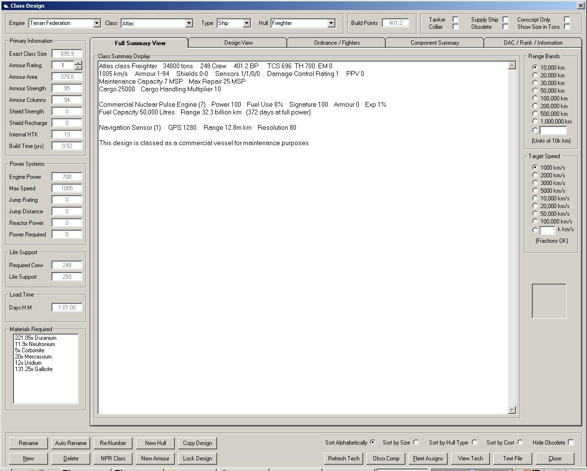Increase the Armour Rating with the up arrow
Image resolution: width=587 pixels, height=471 pixels.
pyautogui.click(x=78, y=63)
